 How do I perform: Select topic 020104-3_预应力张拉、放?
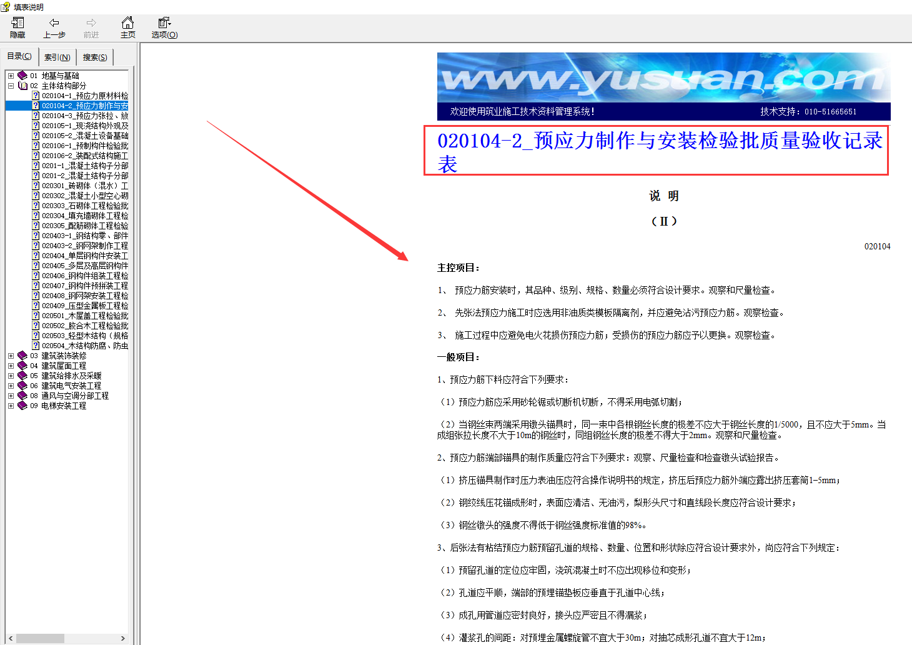(x=85, y=116)
